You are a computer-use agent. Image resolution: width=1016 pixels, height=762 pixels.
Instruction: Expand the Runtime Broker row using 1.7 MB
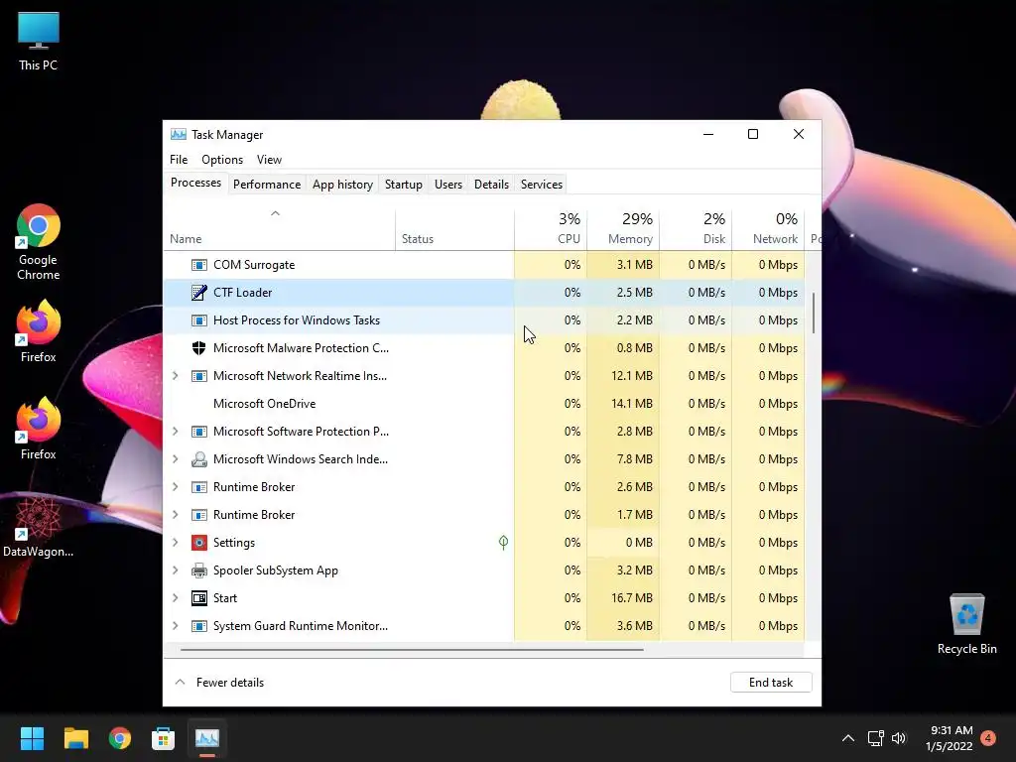pos(175,515)
